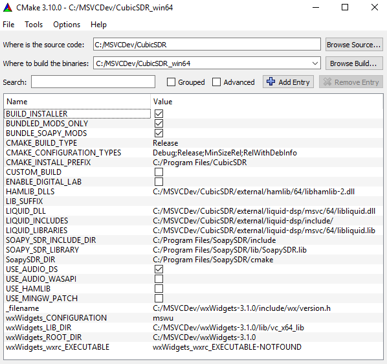Select the CMAKE_BUILD_TYPE row name
The width and height of the screenshot is (387, 364).
coord(41,143)
